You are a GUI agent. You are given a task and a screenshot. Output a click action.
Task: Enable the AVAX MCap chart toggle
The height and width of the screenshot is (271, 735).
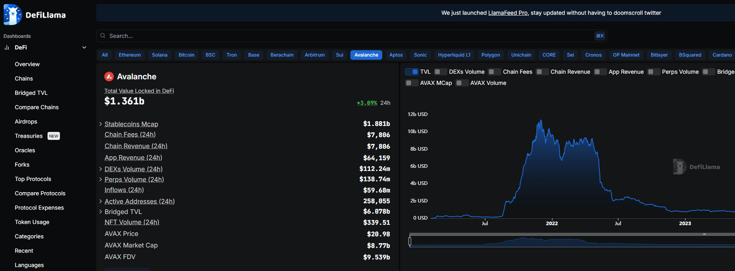coord(412,83)
